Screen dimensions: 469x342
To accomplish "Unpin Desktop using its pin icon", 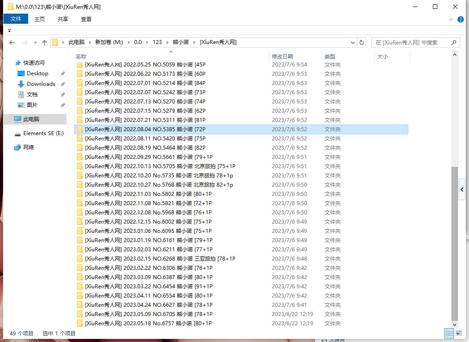I will [x=63, y=74].
